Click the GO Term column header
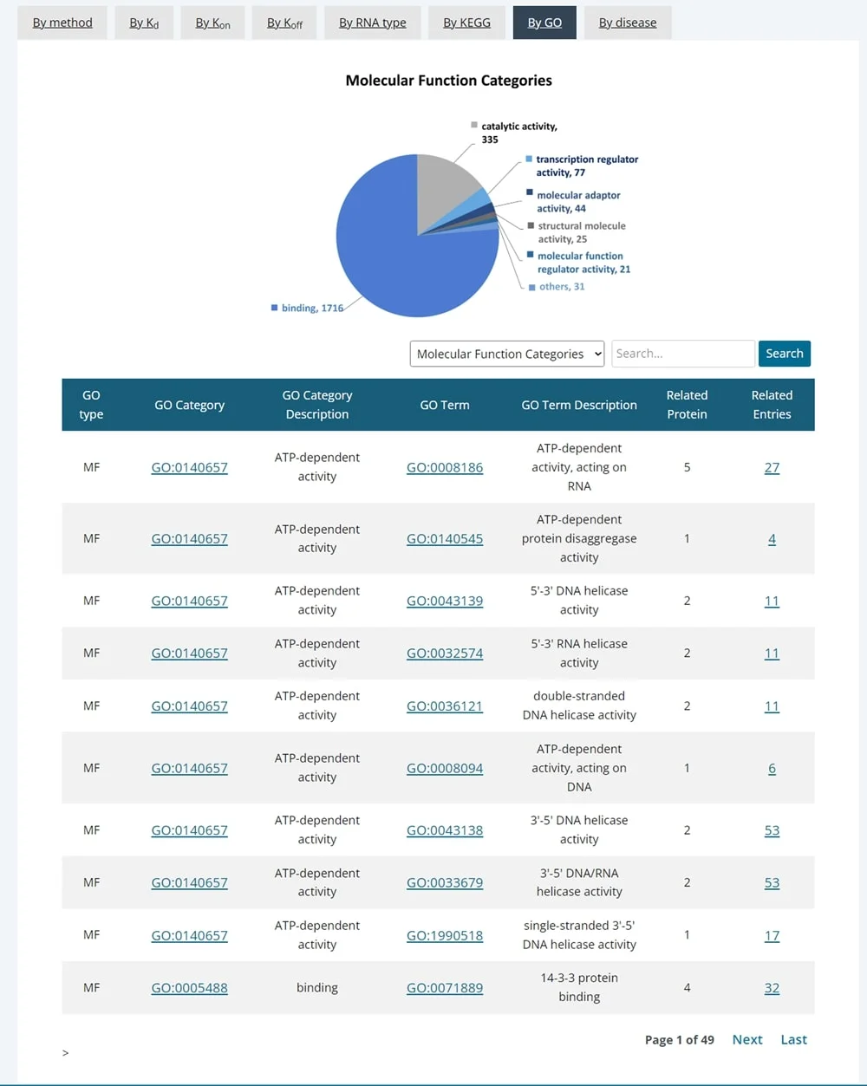Image resolution: width=867 pixels, height=1086 pixels. point(445,405)
